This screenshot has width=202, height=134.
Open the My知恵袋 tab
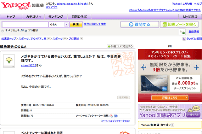(x=190, y=17)
